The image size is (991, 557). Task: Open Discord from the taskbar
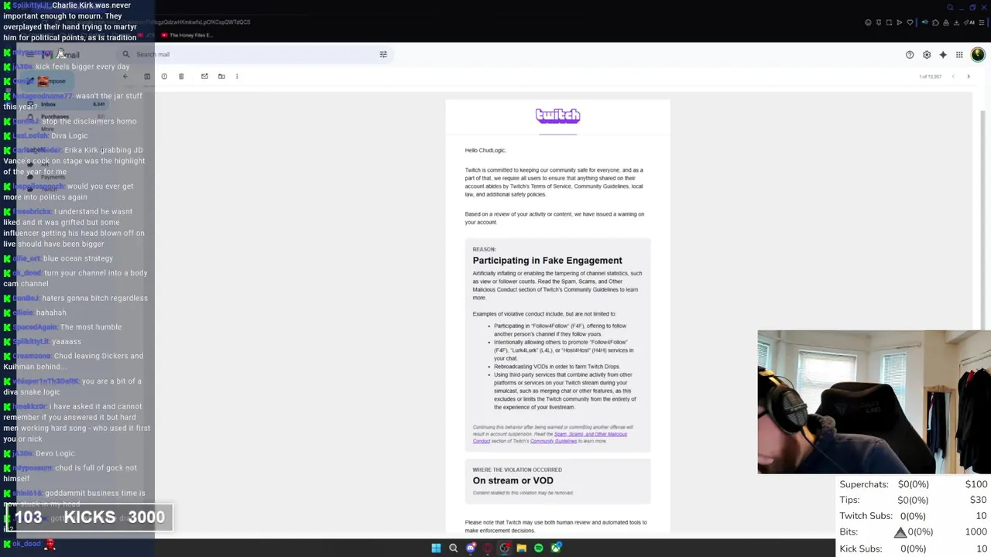click(471, 548)
